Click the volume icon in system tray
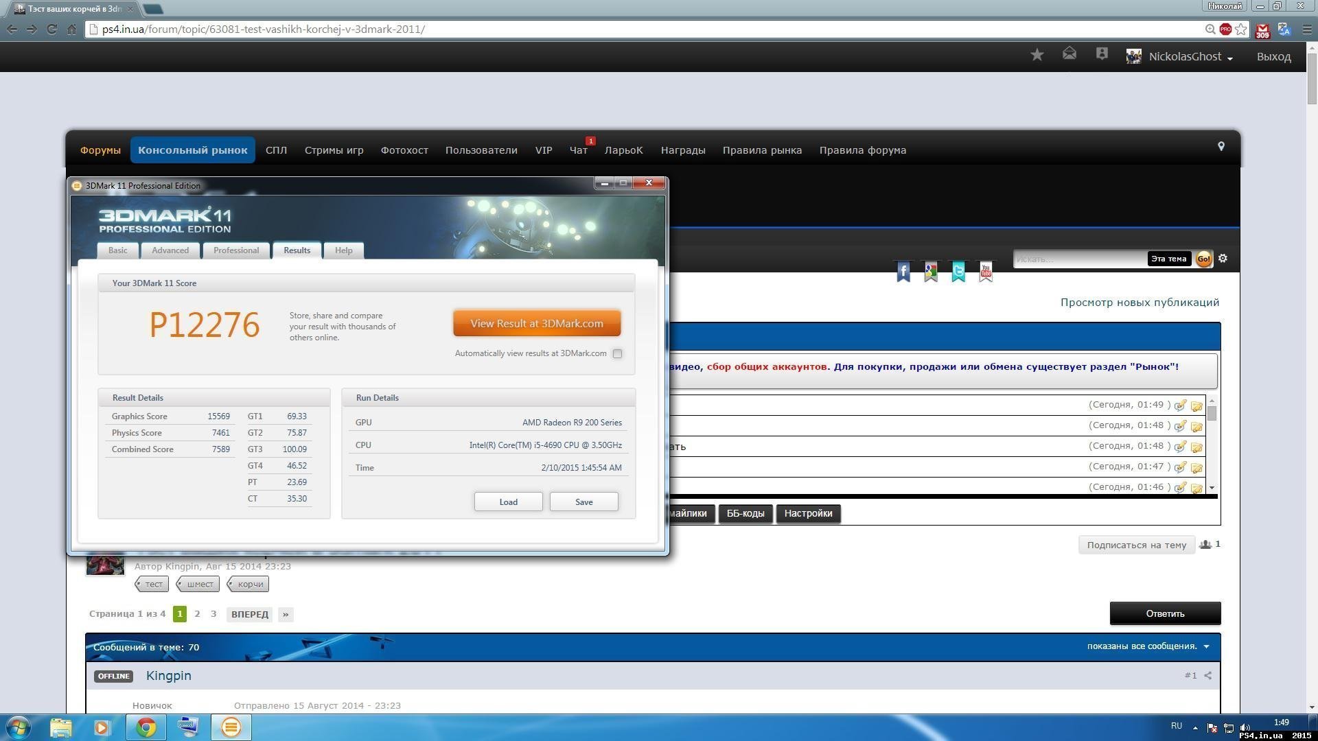1318x741 pixels. coord(1245,727)
